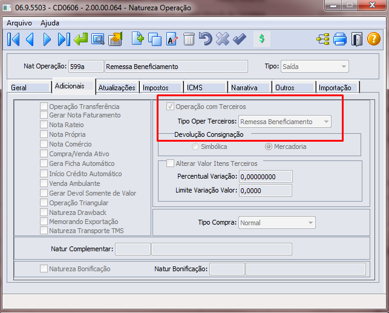Click the green dollar sign icon

(x=262, y=39)
